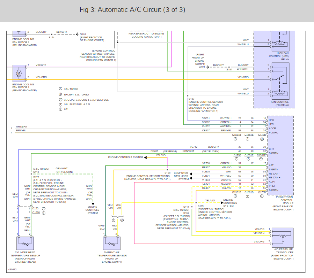
Task: Click circled 3 beside 3.7L LPG legend entry
Action: [60, 99]
